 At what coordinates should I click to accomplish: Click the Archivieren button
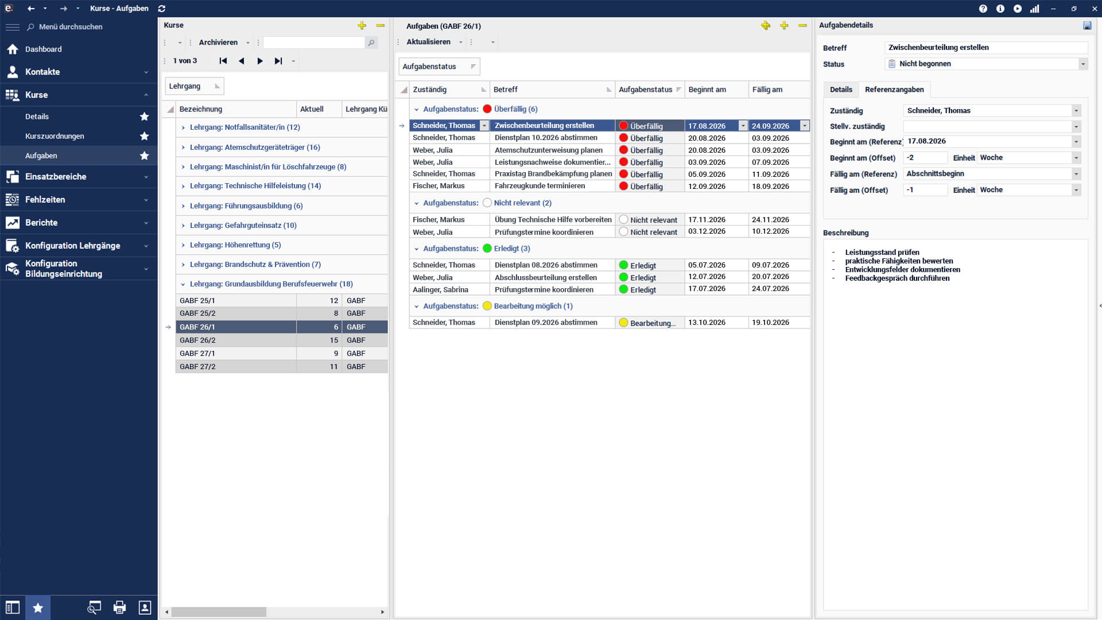point(218,42)
